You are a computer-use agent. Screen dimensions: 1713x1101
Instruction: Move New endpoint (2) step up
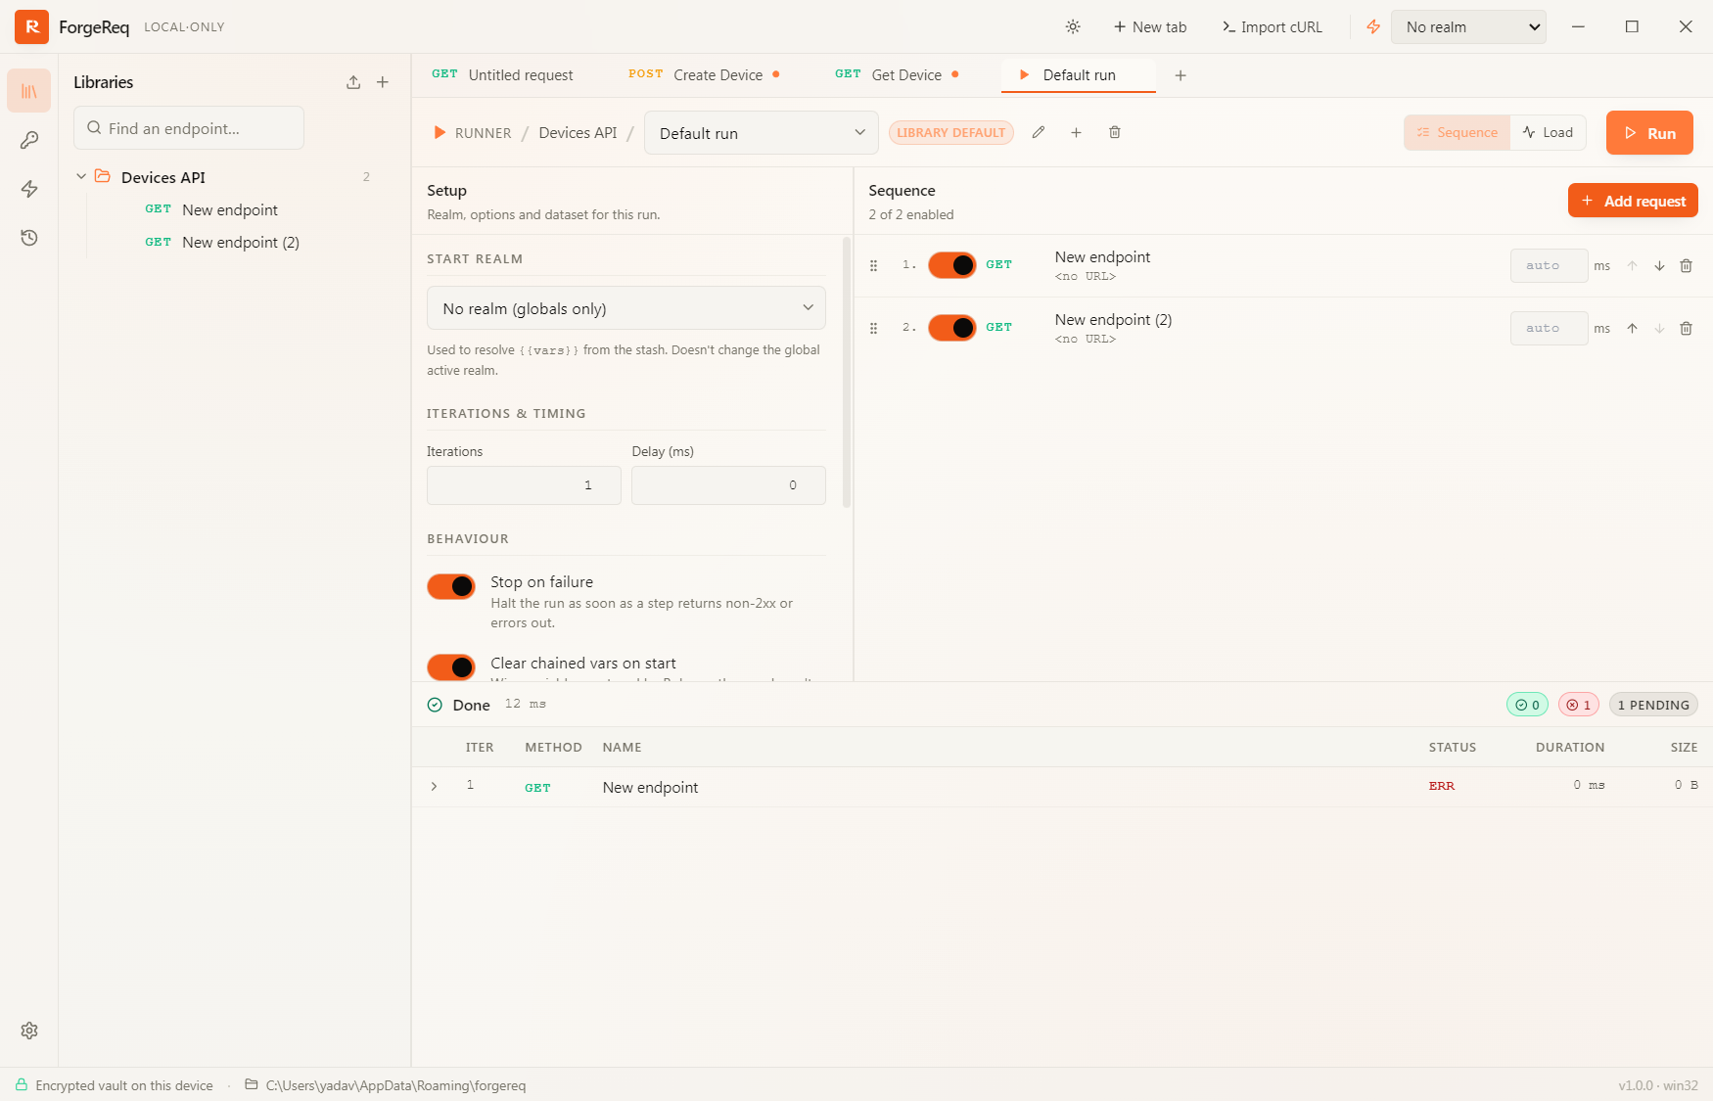pos(1632,328)
